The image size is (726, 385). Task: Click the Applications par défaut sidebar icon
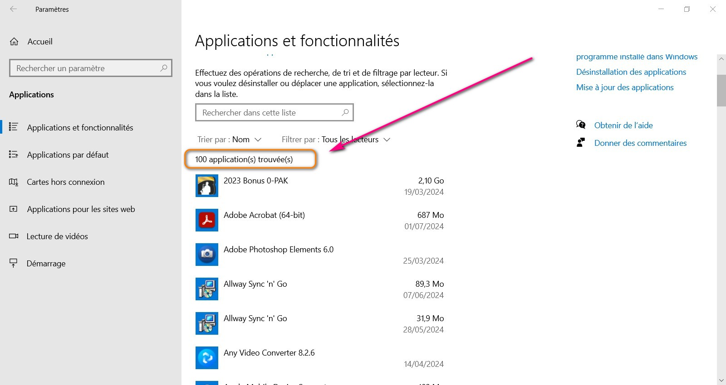point(14,154)
